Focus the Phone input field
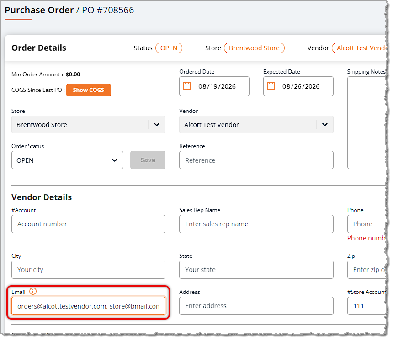393x341 pixels. [367, 224]
